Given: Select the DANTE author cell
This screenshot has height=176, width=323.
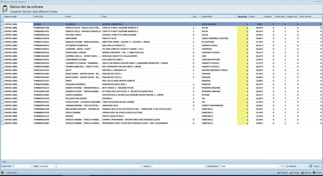Looking at the screenshot, I should [x=83, y=81].
